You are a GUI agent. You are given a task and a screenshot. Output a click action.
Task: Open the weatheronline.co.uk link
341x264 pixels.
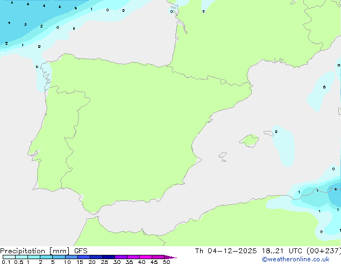[296, 259]
